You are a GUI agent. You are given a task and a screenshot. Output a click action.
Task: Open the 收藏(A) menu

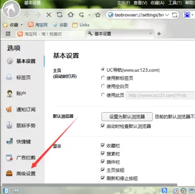click(157, 3)
